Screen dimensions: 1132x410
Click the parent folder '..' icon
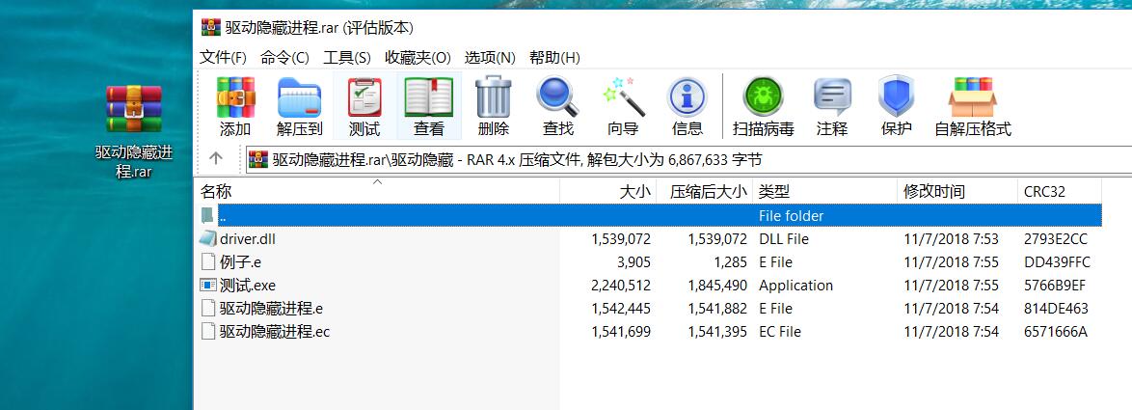208,215
